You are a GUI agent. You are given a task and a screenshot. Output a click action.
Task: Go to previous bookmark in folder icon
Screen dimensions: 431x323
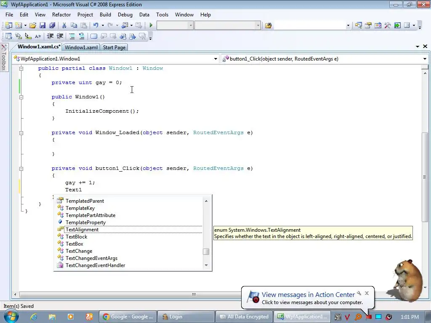(123, 36)
